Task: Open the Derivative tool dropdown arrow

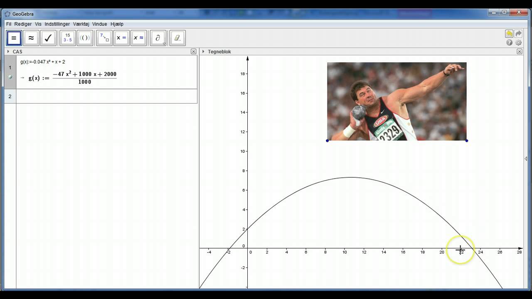Action: tap(164, 44)
